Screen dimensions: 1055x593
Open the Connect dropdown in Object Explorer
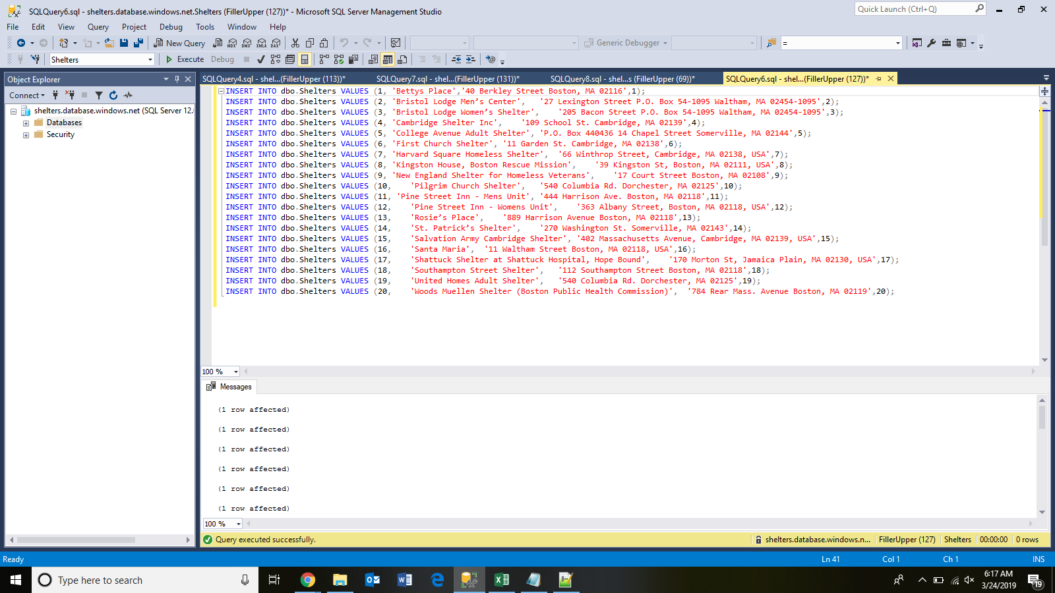point(27,96)
